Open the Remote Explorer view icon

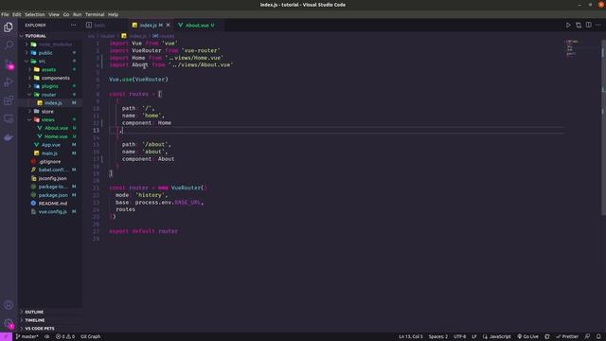(x=9, y=118)
